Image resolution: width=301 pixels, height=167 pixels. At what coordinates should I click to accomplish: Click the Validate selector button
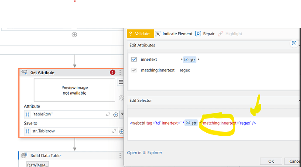point(140,34)
